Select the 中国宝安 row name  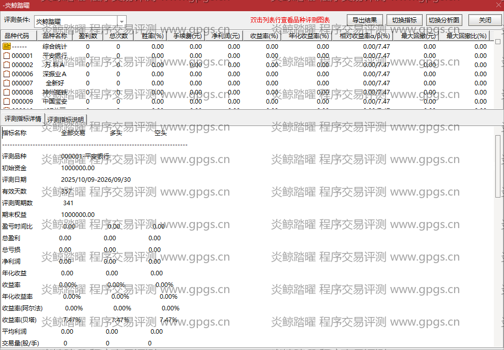[x=54, y=102]
